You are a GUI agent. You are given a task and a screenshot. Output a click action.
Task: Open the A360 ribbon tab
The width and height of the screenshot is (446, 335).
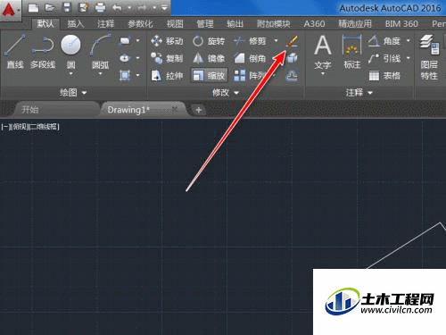[x=314, y=24]
